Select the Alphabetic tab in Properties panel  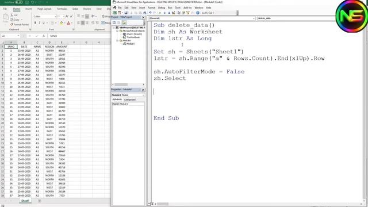click(117, 99)
